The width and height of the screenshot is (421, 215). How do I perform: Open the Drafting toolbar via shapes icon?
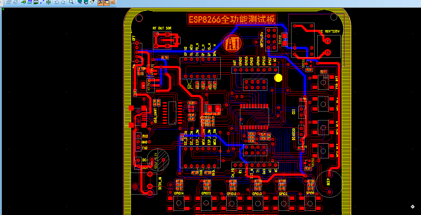24,2
